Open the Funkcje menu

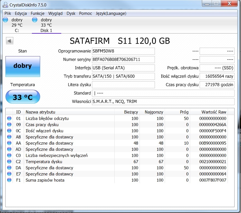[x=37, y=13]
